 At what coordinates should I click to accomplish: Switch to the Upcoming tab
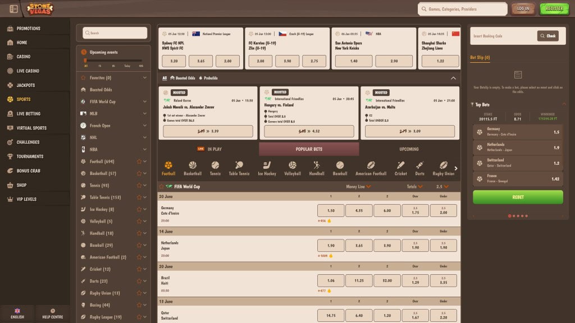[x=409, y=149]
